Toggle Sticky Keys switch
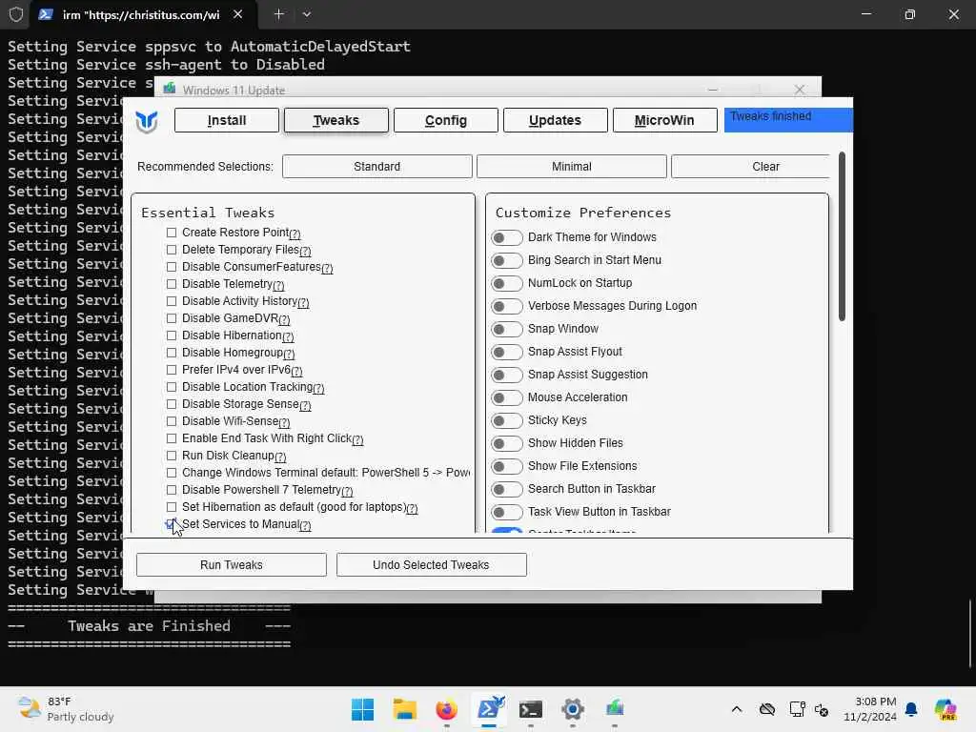The height and width of the screenshot is (732, 976). tap(507, 420)
